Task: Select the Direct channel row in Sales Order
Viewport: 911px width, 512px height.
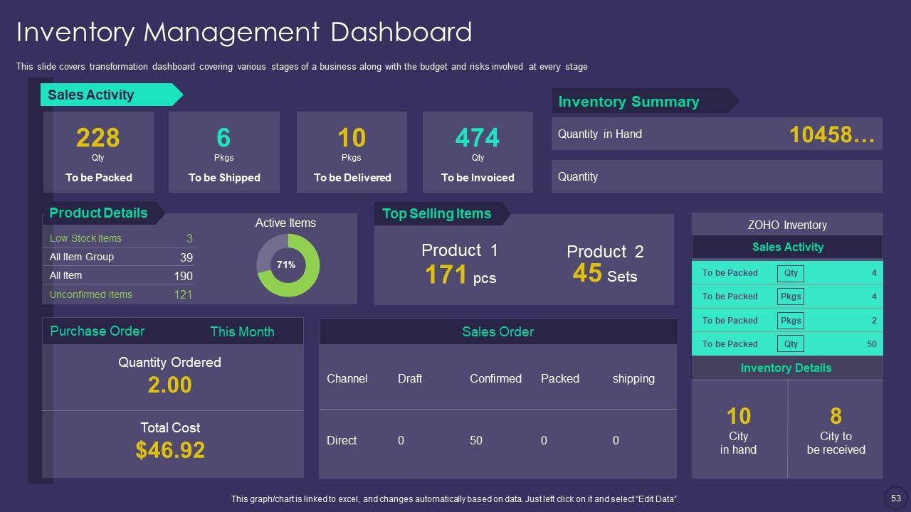Action: (497, 440)
